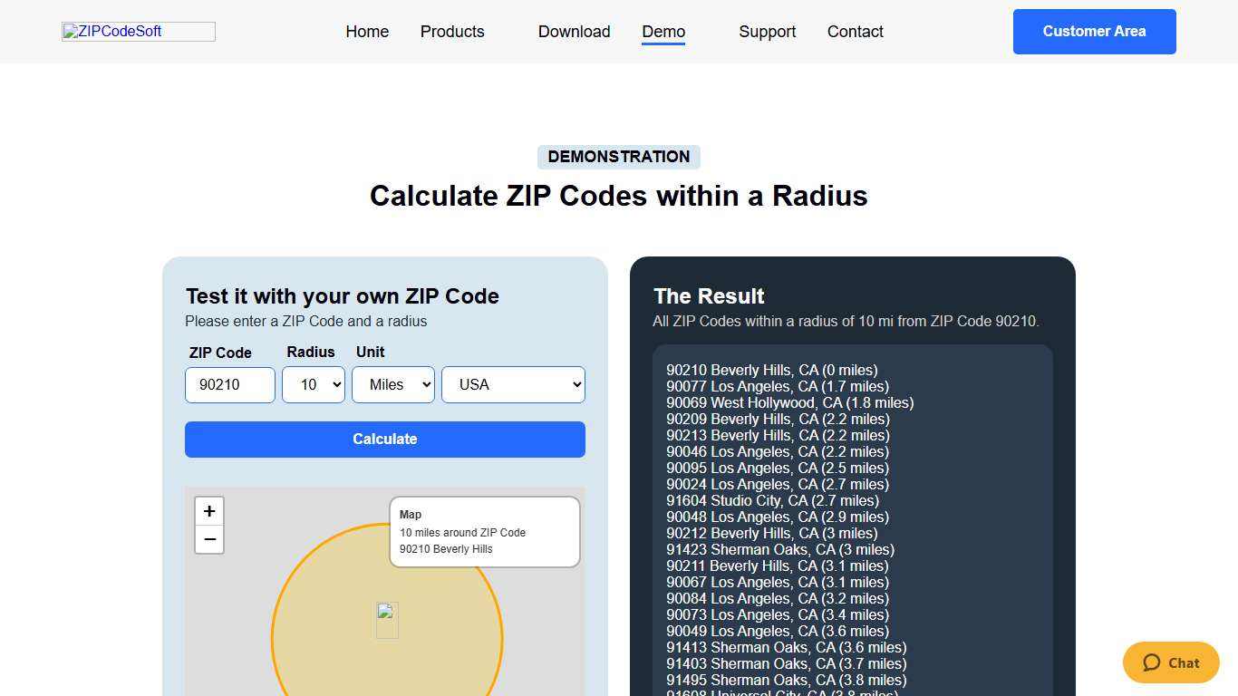Select the Demo navigation item
This screenshot has height=696, width=1238.
663,31
